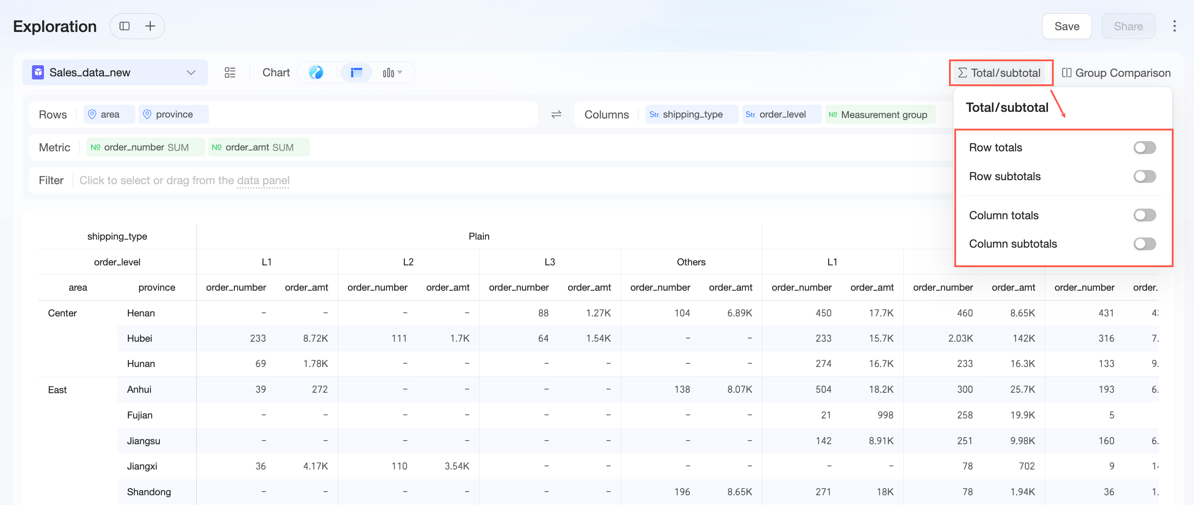Image resolution: width=1194 pixels, height=505 pixels.
Task: Turn on Row subtotals toggle
Action: [1144, 177]
